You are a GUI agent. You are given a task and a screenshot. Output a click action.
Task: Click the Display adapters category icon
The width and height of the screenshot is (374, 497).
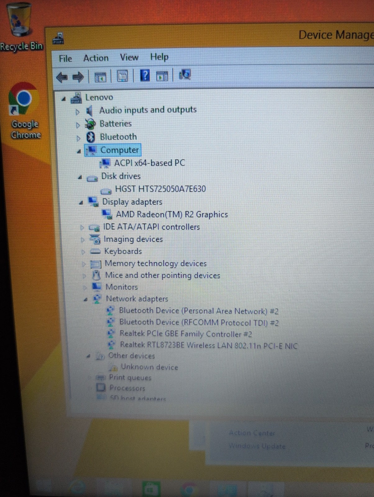click(x=93, y=202)
